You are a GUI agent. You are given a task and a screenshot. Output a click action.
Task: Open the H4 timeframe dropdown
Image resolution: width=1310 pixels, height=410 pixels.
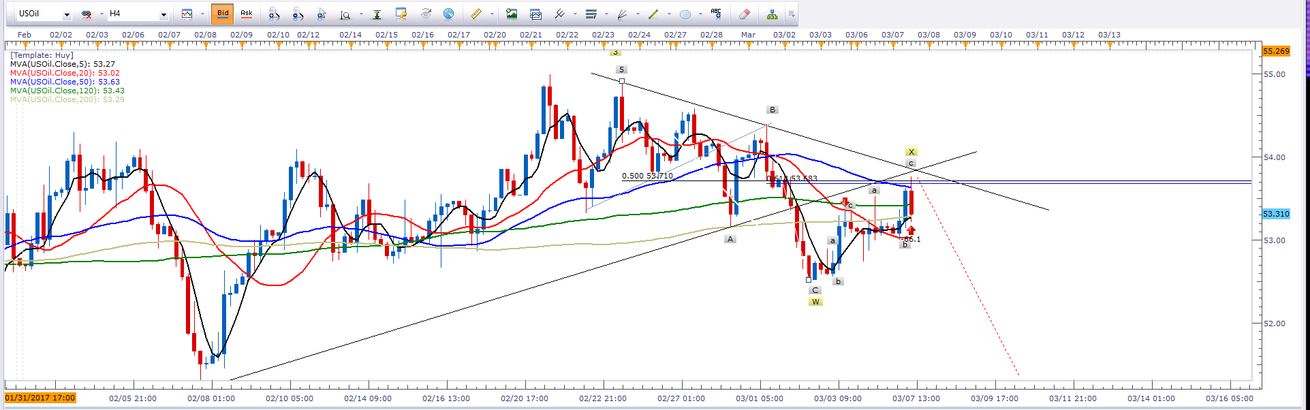tap(163, 14)
